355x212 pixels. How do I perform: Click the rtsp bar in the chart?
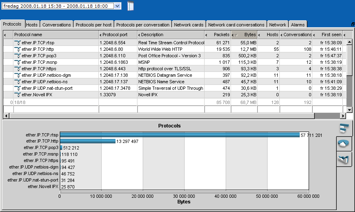[x=180, y=135]
